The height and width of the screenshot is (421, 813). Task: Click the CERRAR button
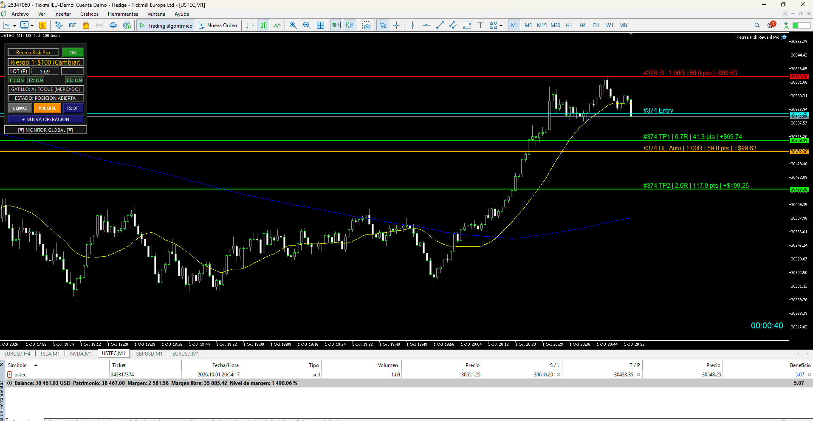tap(20, 108)
